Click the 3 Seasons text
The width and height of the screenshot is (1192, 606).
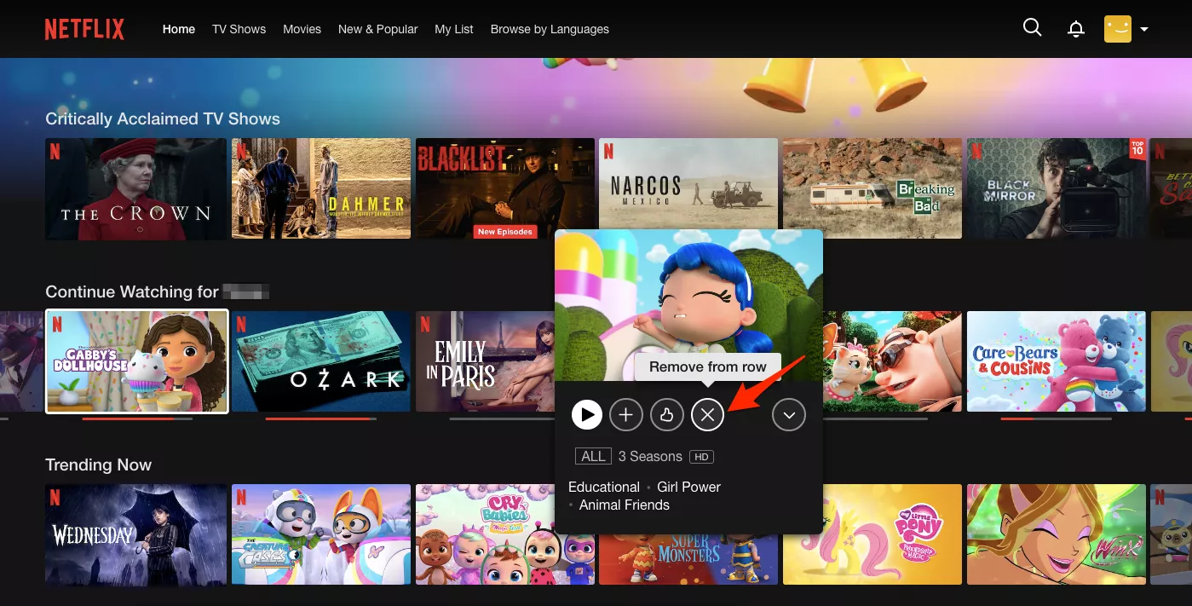tap(650, 457)
